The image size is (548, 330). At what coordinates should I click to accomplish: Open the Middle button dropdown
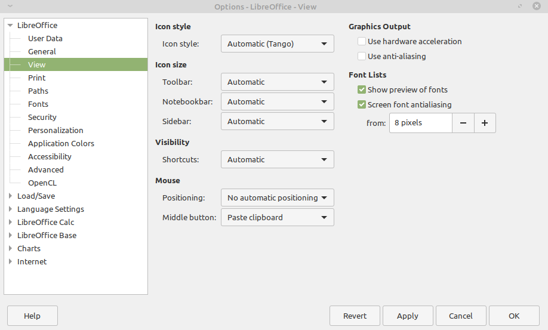point(277,217)
